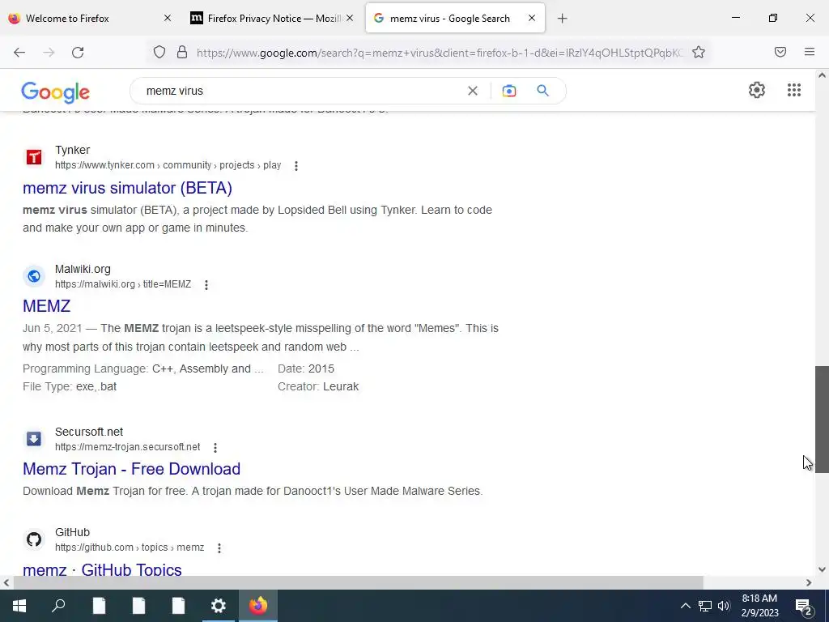Click Firefox icon in the taskbar
The height and width of the screenshot is (622, 829).
258,606
